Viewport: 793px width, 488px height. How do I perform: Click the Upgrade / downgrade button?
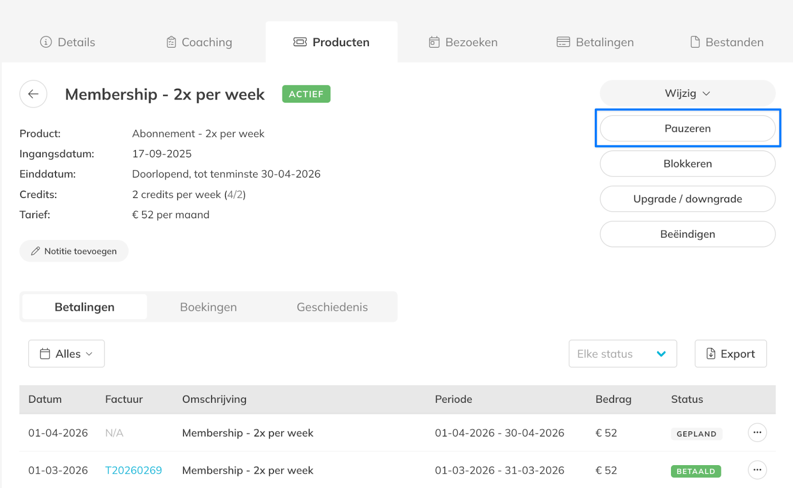pyautogui.click(x=687, y=199)
